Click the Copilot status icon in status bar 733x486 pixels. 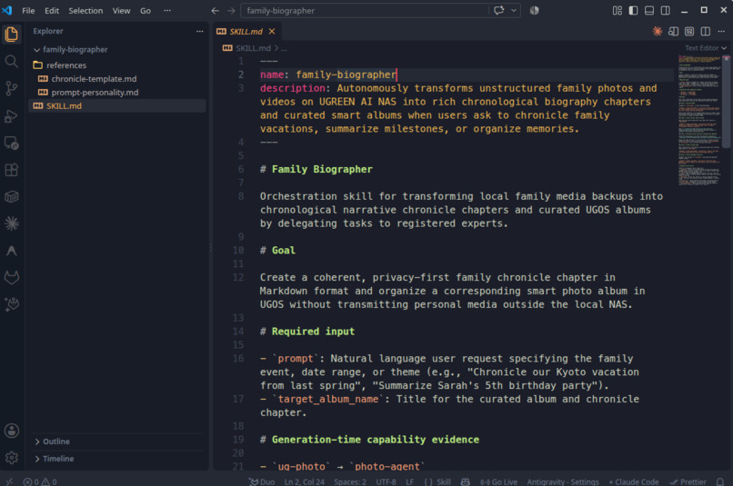point(465,481)
